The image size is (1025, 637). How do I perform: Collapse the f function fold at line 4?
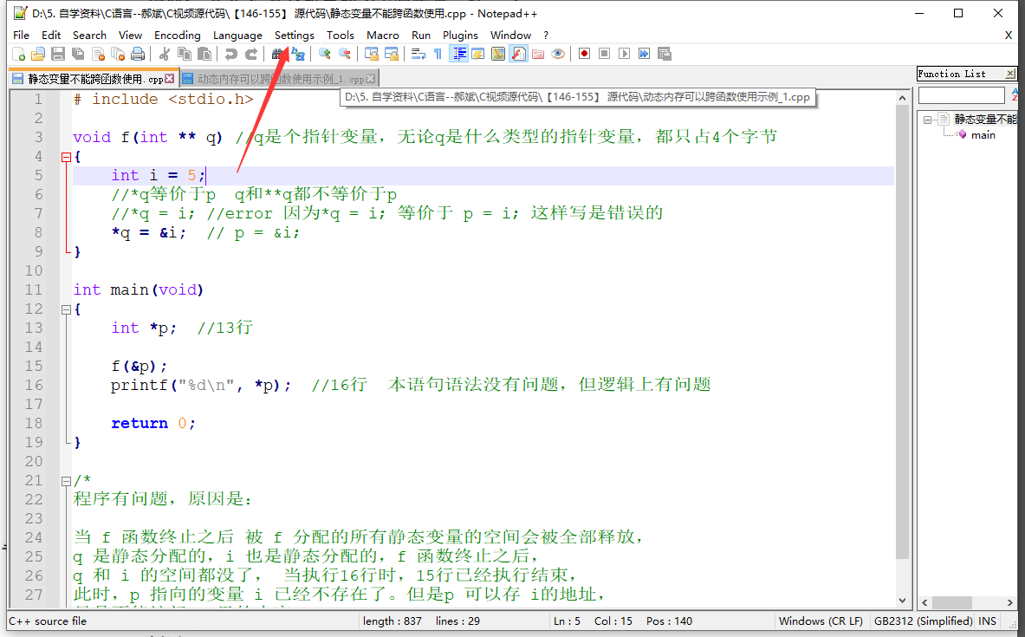coord(66,157)
